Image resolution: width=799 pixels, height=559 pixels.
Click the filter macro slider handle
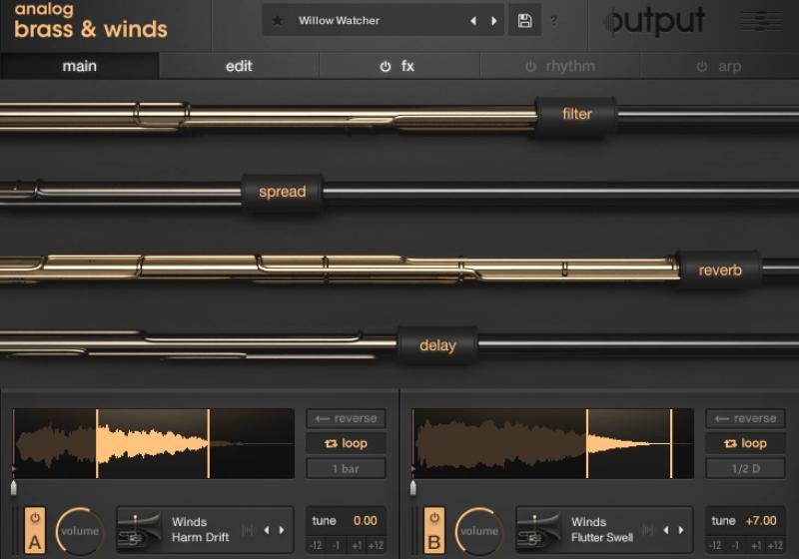pos(576,115)
